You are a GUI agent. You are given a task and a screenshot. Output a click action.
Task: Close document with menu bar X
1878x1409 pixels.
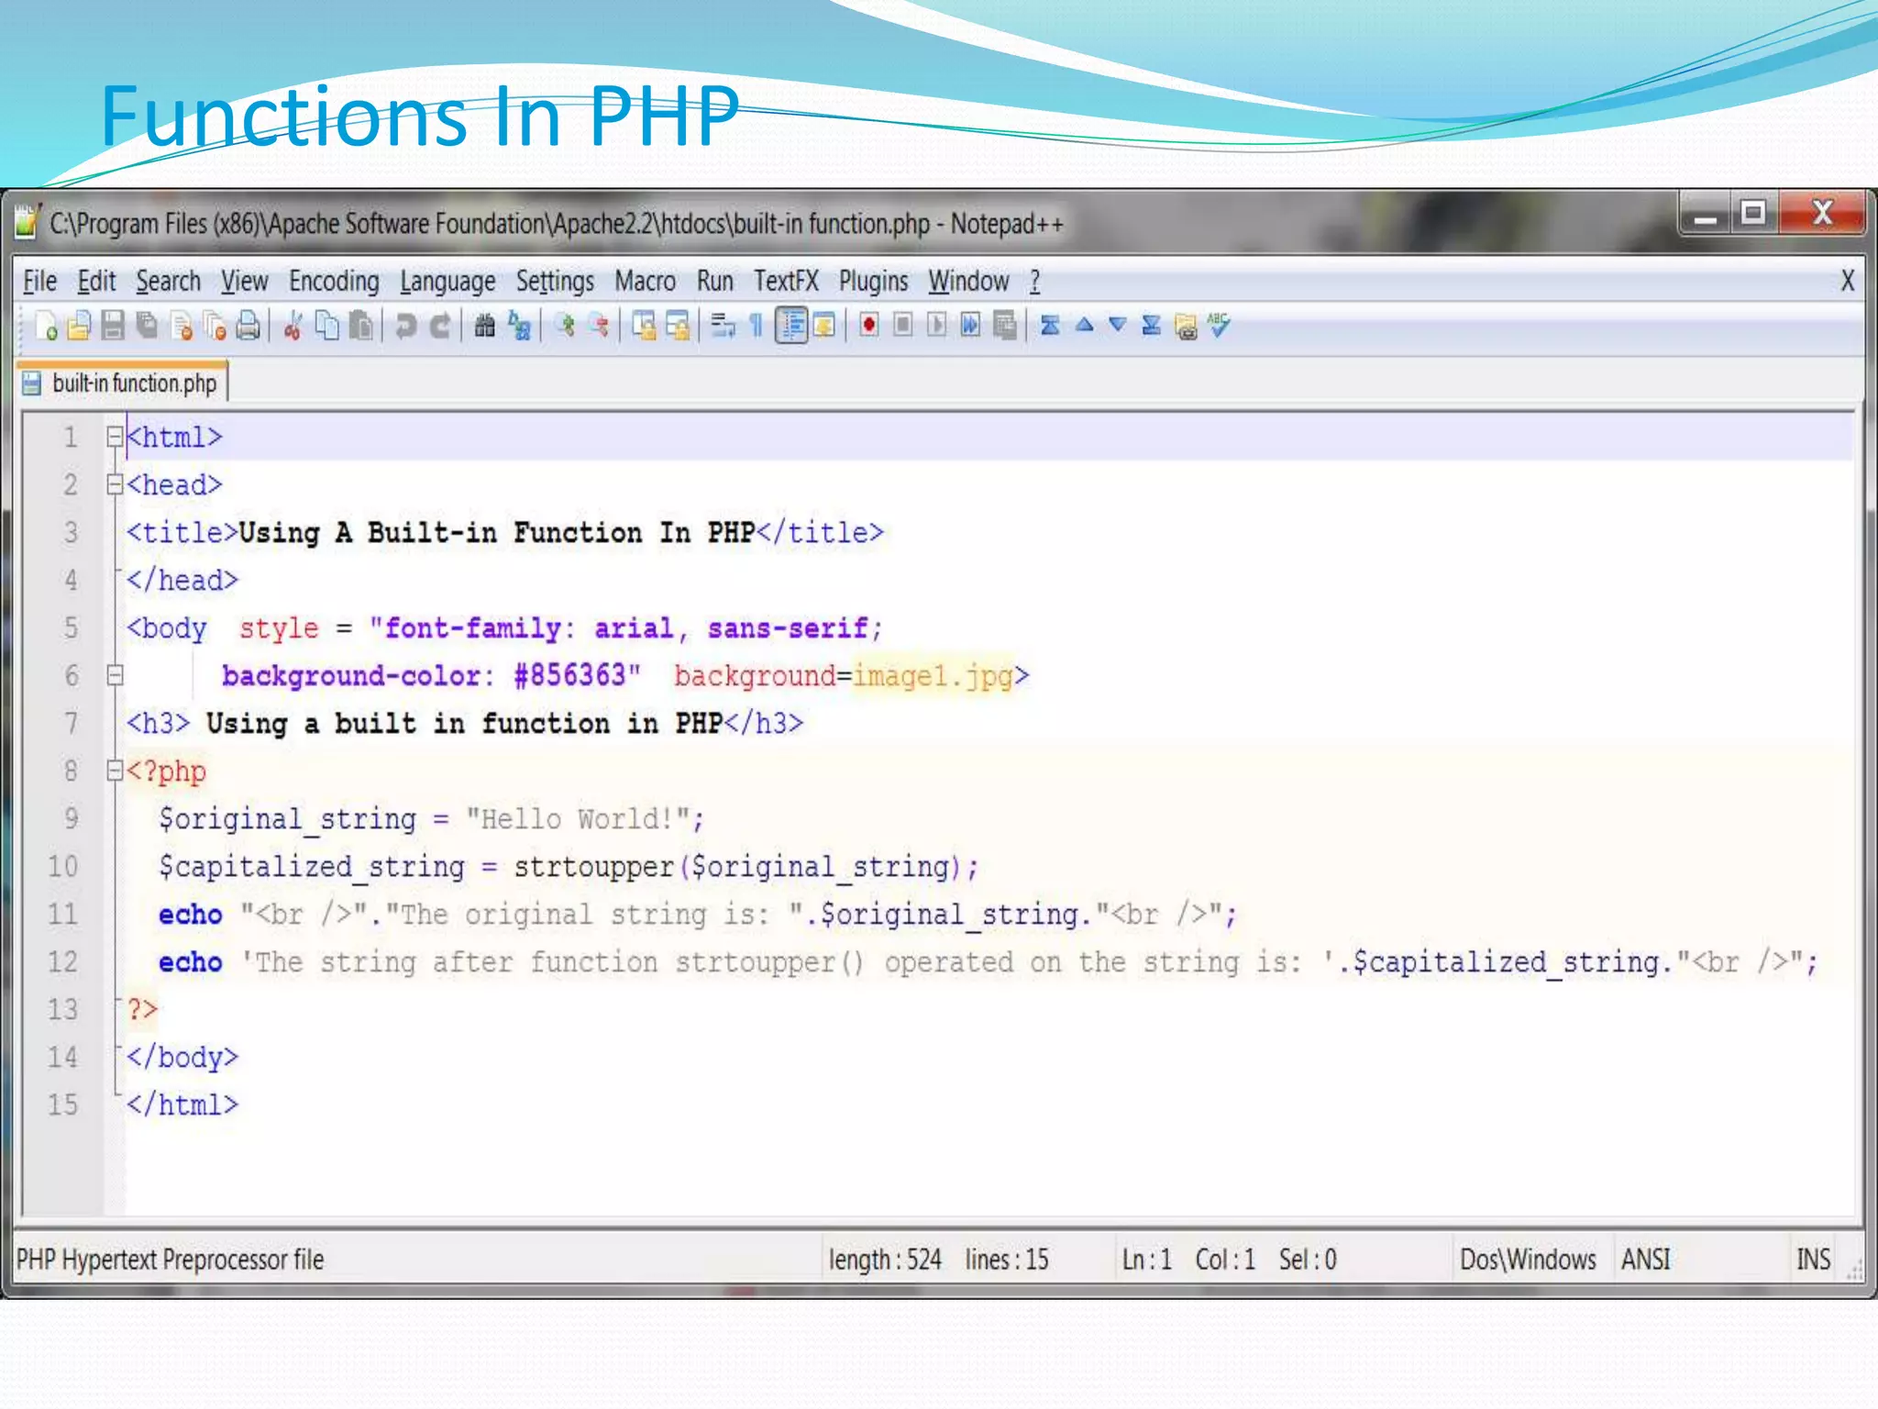[x=1848, y=281]
